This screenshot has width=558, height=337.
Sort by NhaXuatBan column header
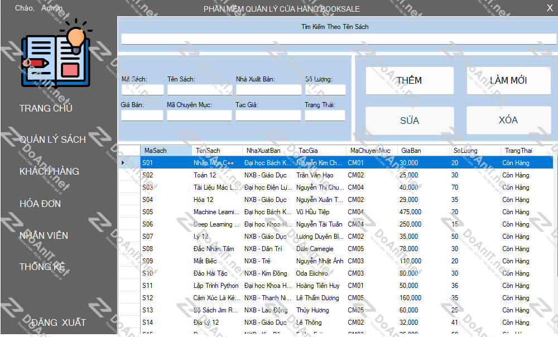coord(268,151)
